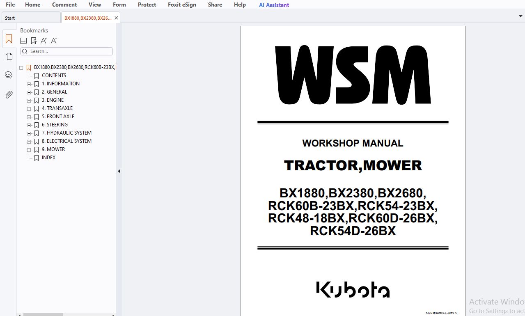The width and height of the screenshot is (525, 316).
Task: Open the File menu
Action: [10, 5]
